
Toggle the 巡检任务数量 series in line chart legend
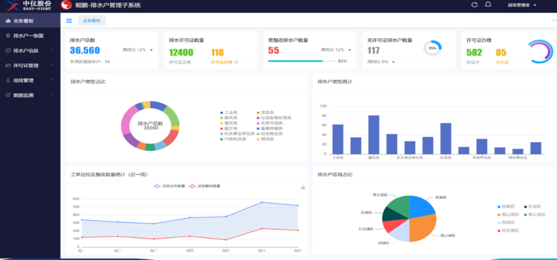pyautogui.click(x=170, y=186)
